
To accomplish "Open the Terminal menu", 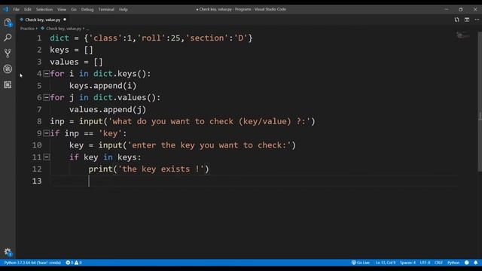I will pyautogui.click(x=106, y=10).
